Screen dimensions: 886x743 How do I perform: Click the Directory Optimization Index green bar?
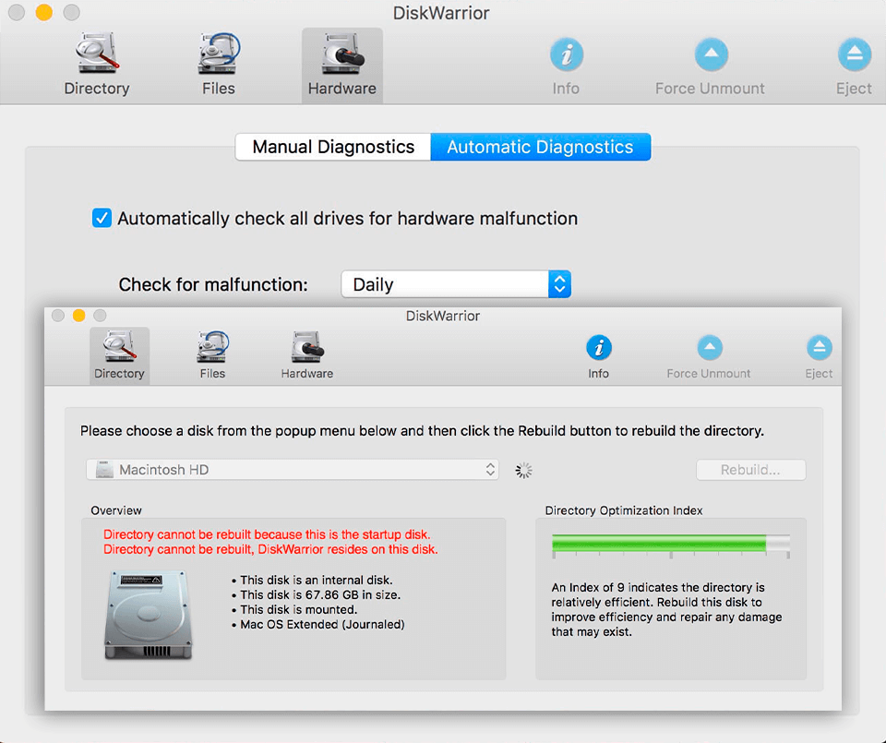pos(670,544)
